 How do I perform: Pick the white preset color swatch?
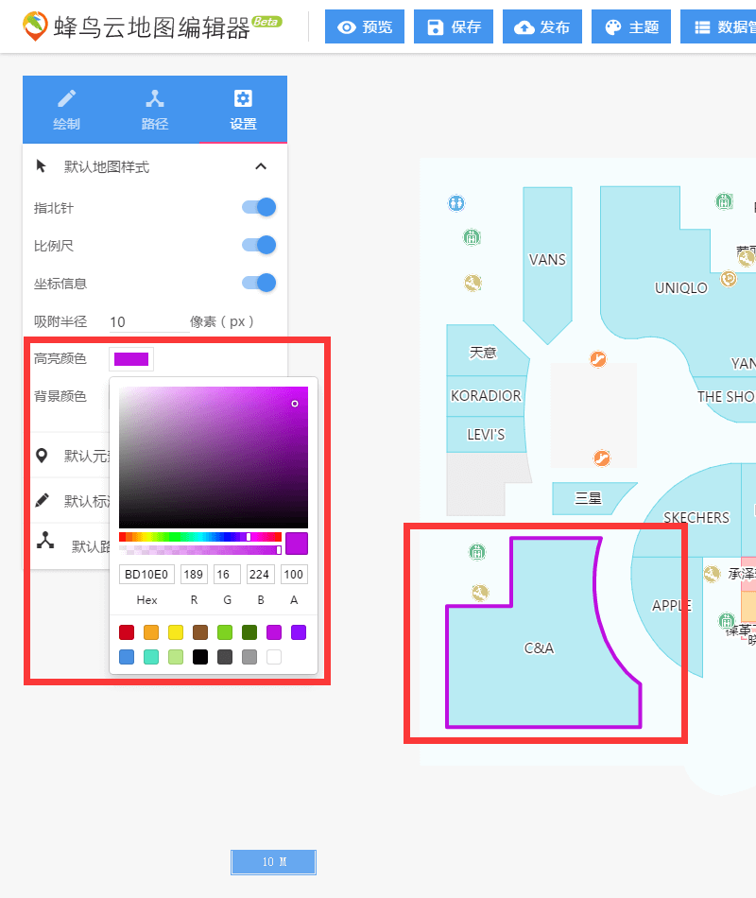pyautogui.click(x=274, y=657)
